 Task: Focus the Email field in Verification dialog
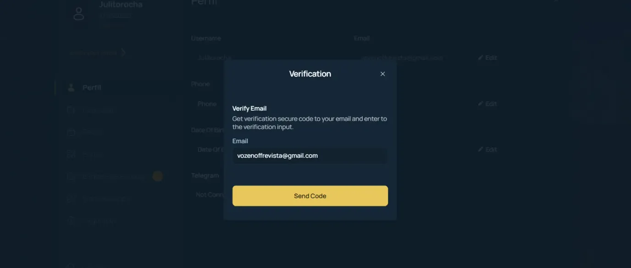click(310, 155)
